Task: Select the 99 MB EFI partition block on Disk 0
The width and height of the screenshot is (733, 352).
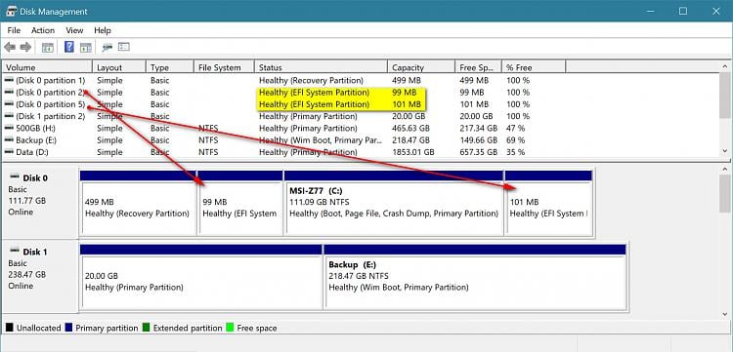Action: click(x=240, y=203)
